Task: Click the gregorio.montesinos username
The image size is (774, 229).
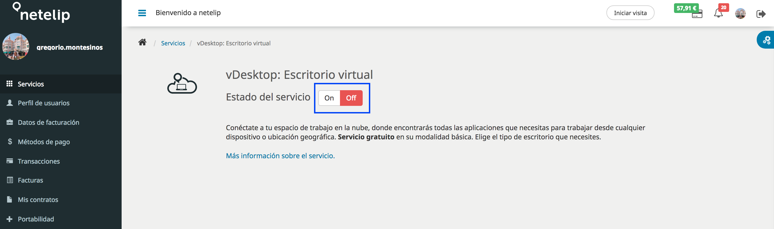Action: point(70,48)
